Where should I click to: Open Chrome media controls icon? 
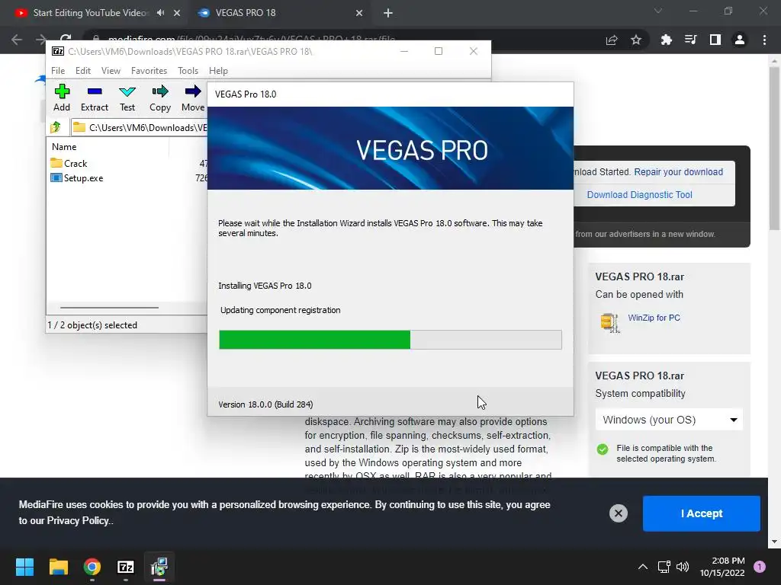(x=690, y=40)
